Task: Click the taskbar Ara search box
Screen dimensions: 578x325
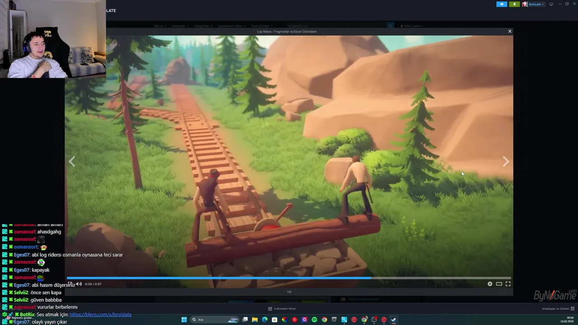Action: tap(215, 320)
